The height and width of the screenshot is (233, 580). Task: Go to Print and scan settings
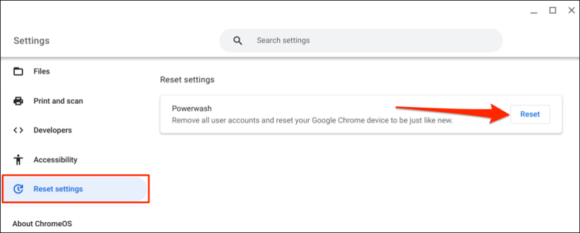tap(58, 101)
